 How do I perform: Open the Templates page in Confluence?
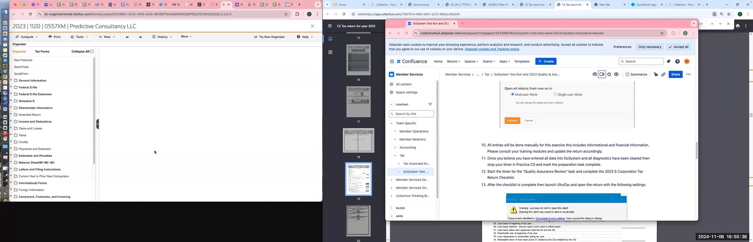[x=522, y=62]
